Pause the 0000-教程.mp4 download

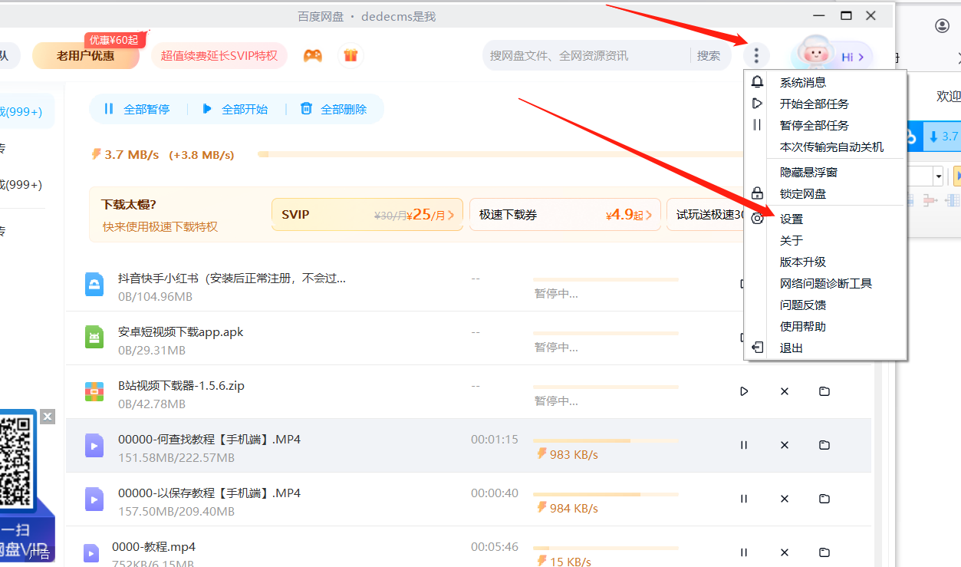[x=744, y=552]
